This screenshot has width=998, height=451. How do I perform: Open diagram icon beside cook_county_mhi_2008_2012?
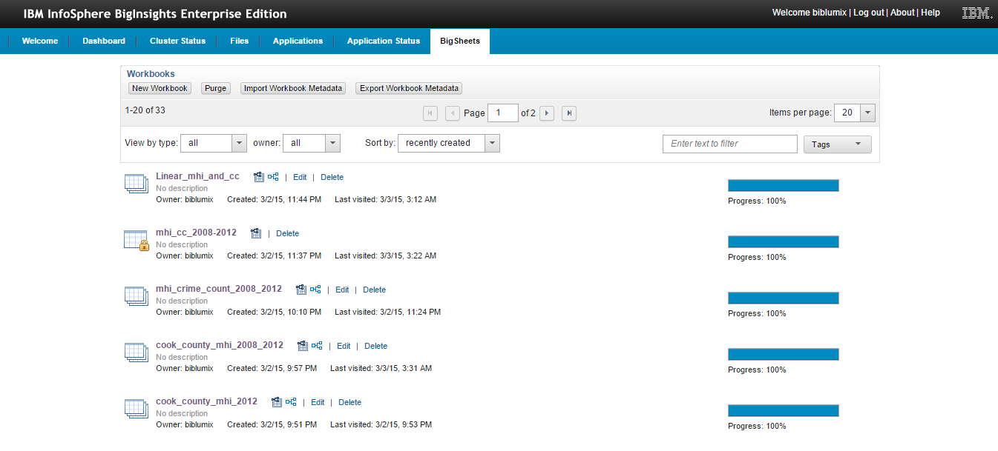(x=317, y=346)
